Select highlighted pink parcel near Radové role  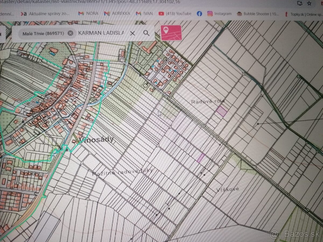coord(222,111)
